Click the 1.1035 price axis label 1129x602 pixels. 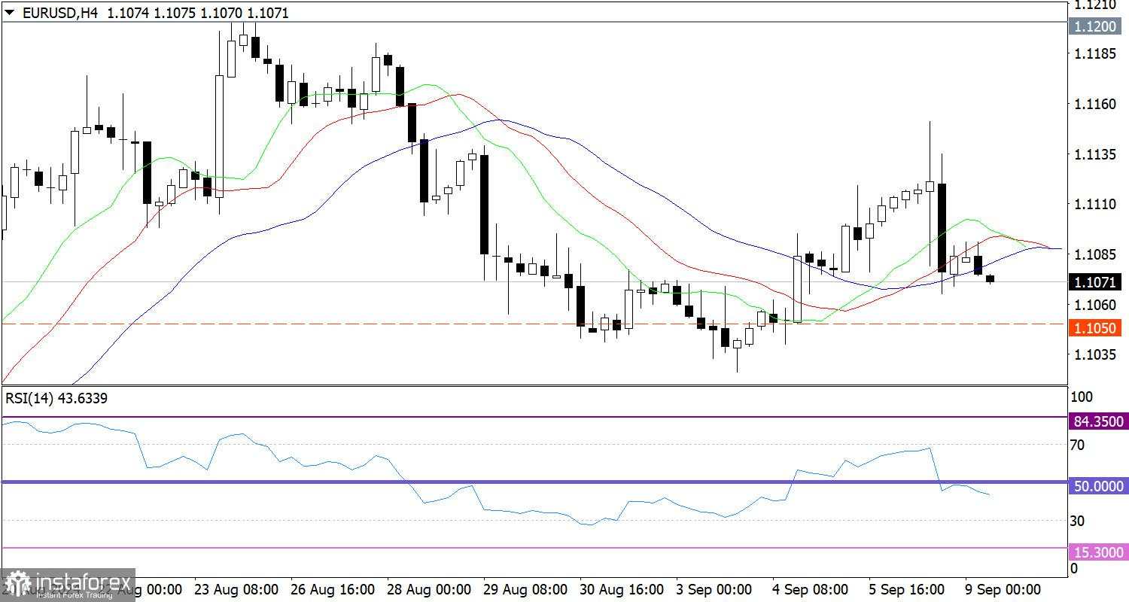1095,354
